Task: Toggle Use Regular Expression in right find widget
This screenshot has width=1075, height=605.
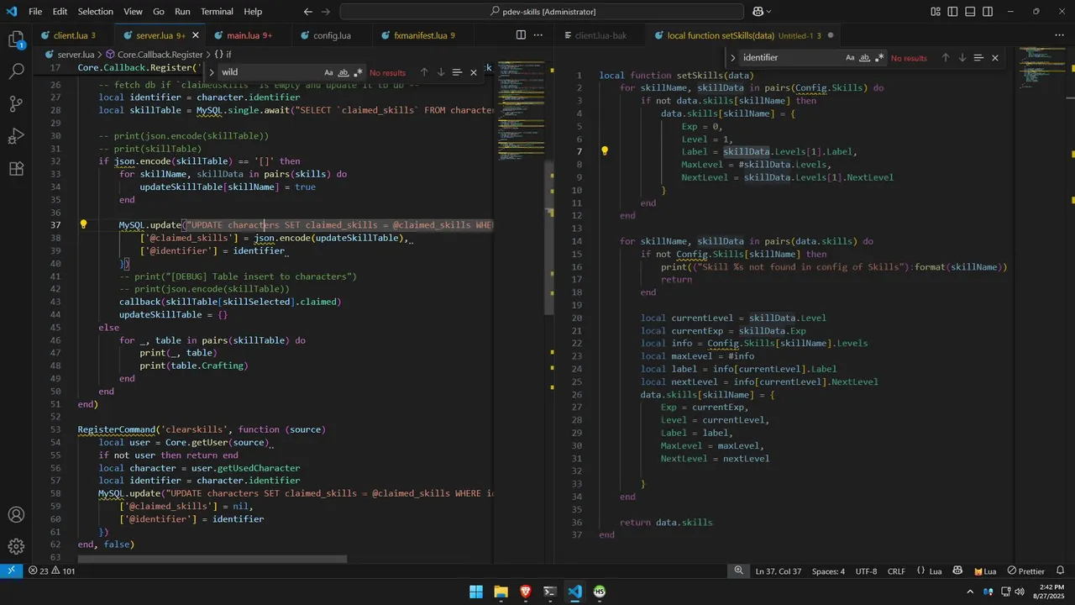Action: 880,58
